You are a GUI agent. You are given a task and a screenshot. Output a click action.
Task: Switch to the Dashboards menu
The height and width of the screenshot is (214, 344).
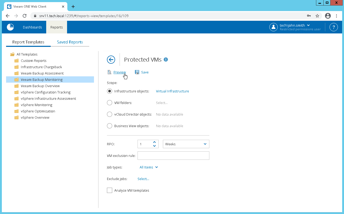pyautogui.click(x=32, y=27)
